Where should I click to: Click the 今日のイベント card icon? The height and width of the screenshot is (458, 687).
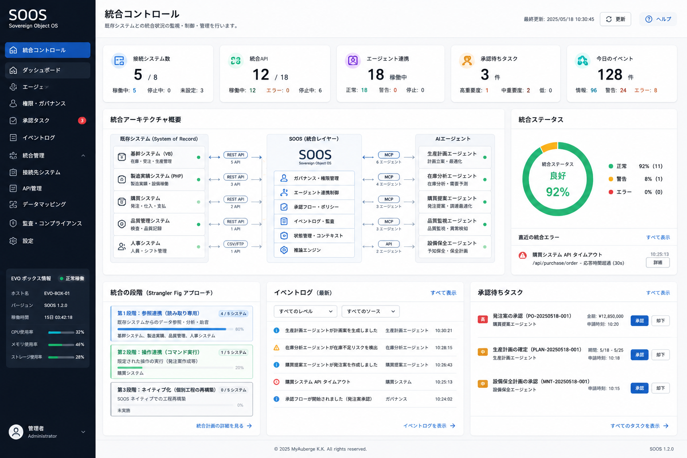tap(582, 60)
